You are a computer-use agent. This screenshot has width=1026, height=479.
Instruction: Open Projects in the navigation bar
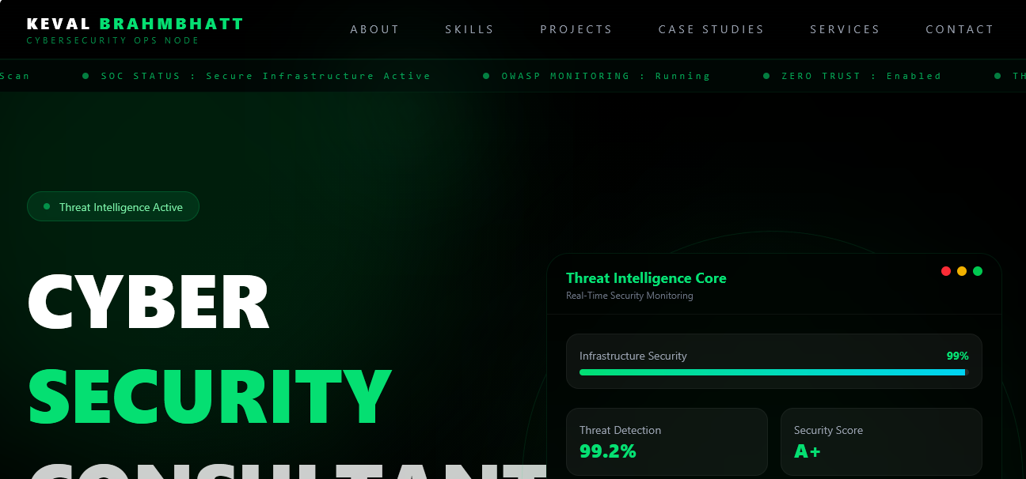pos(576,29)
